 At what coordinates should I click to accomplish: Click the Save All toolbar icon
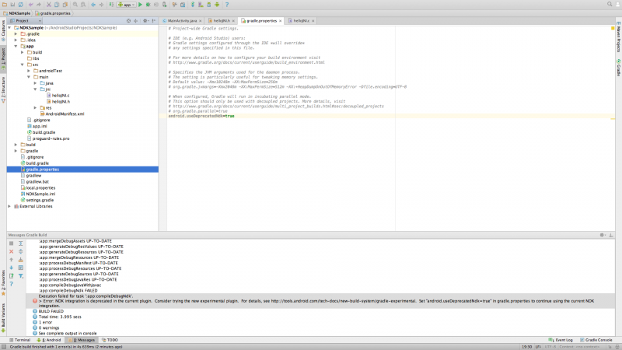click(x=12, y=5)
